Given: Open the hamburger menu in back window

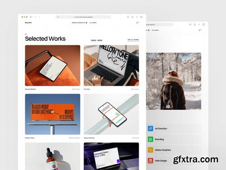Looking at the screenshot, I should (x=200, y=30).
